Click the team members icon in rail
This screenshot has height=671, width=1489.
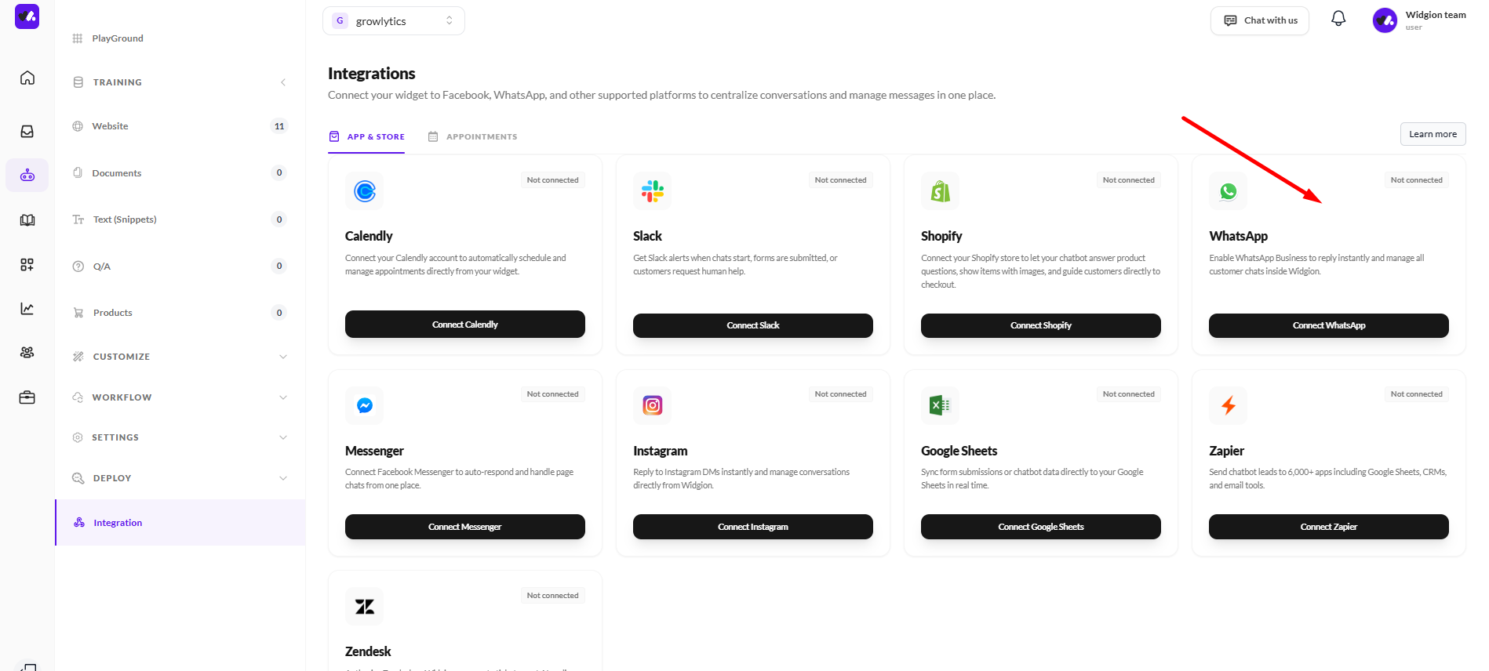tap(27, 353)
